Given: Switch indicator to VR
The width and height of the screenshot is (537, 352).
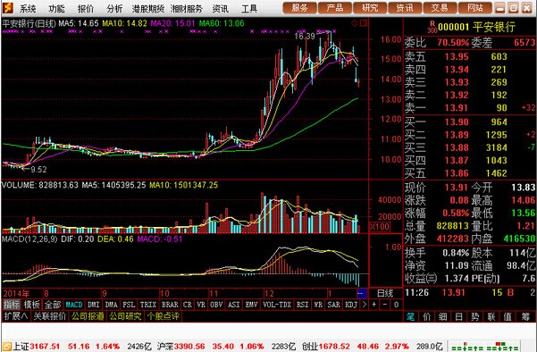Looking at the screenshot, I should [201, 305].
